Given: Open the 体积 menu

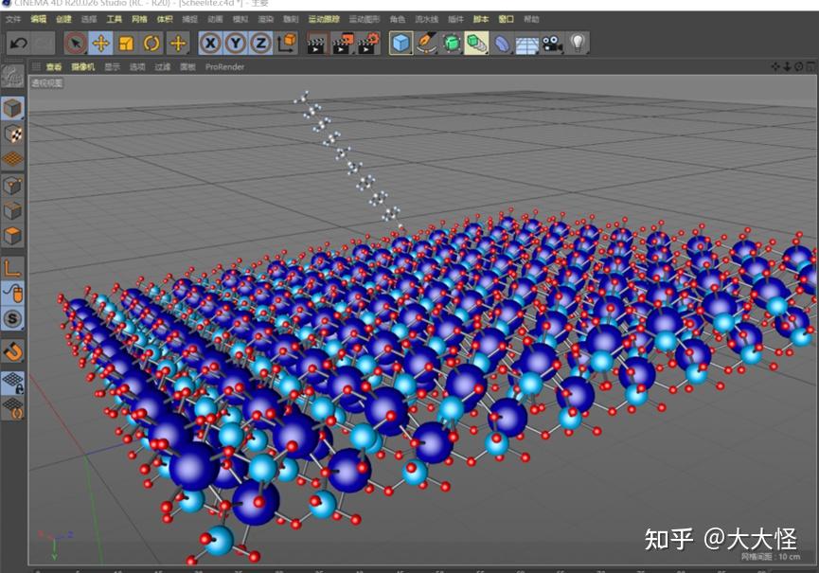Looking at the screenshot, I should coord(165,19).
